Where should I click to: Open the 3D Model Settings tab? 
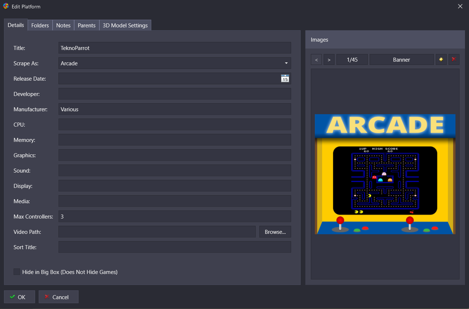[x=125, y=25]
